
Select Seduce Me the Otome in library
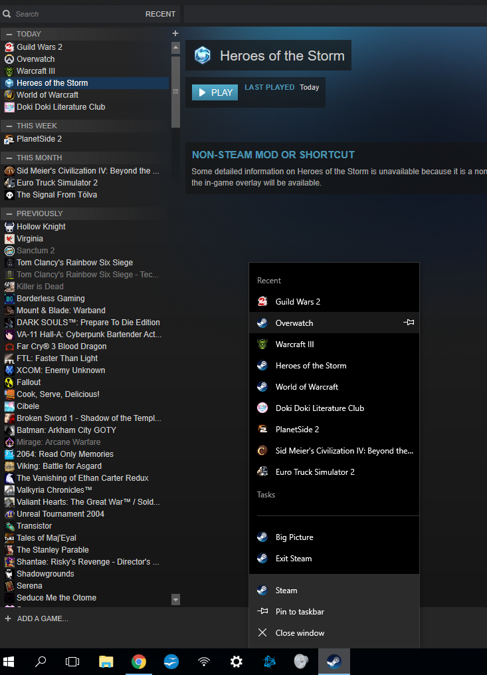pos(85,597)
